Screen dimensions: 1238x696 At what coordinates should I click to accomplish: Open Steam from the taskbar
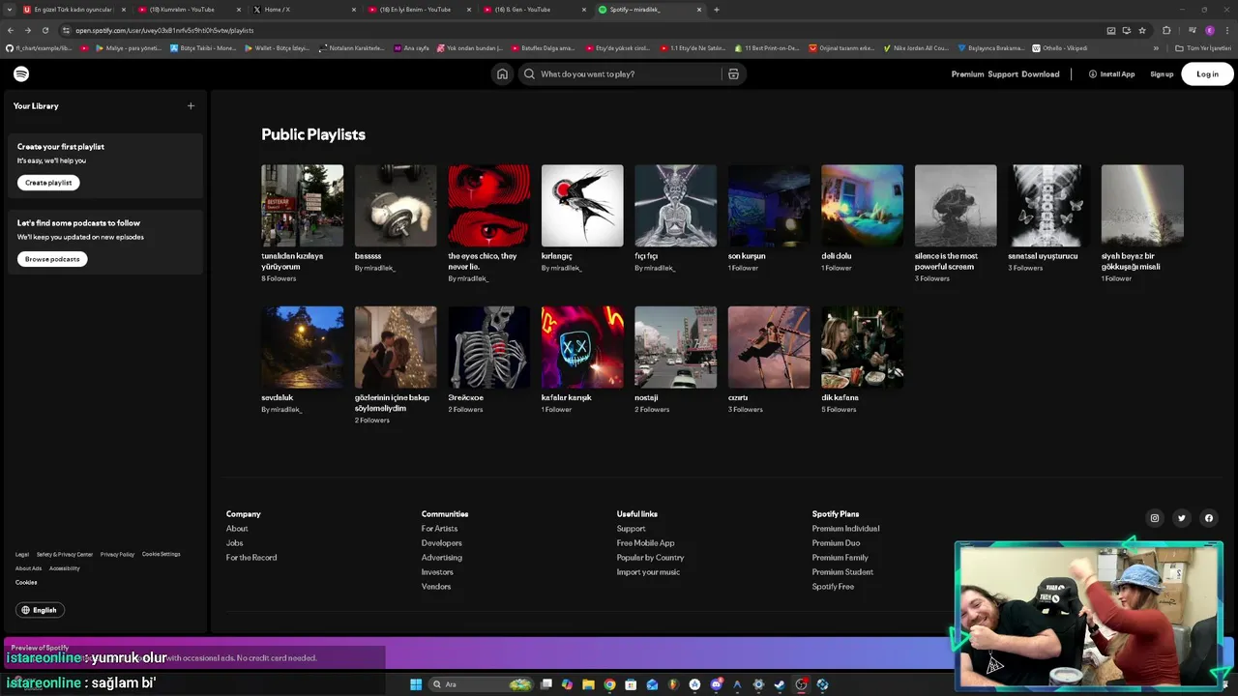click(x=780, y=684)
